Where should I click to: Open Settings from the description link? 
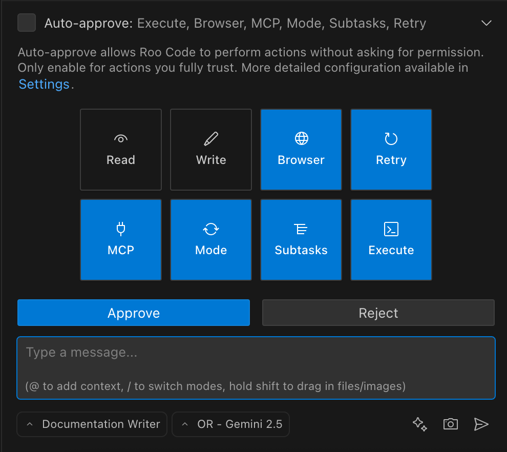click(x=44, y=84)
